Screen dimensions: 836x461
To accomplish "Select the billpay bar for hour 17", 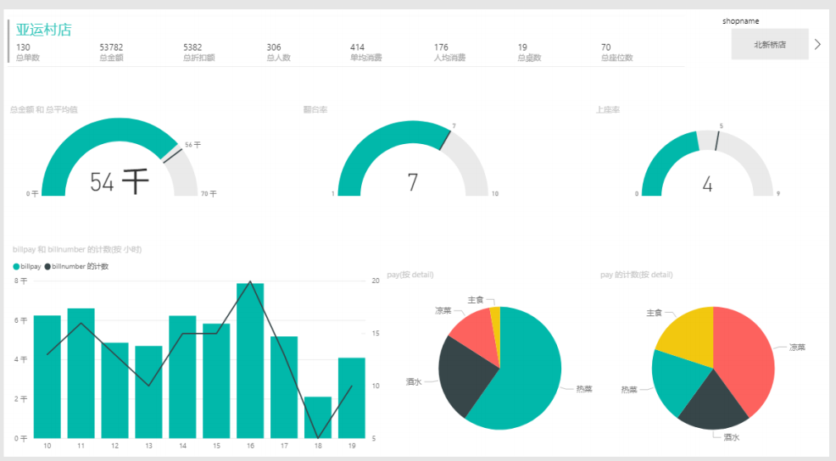I will (x=284, y=387).
